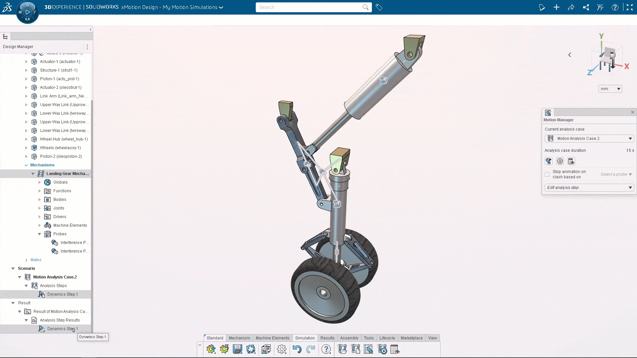This screenshot has width=637, height=358.
Task: Click the Undo arrow icon
Action: (297, 349)
